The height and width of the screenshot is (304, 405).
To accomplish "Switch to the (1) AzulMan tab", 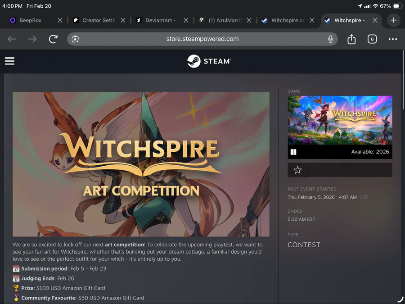I will [x=225, y=20].
